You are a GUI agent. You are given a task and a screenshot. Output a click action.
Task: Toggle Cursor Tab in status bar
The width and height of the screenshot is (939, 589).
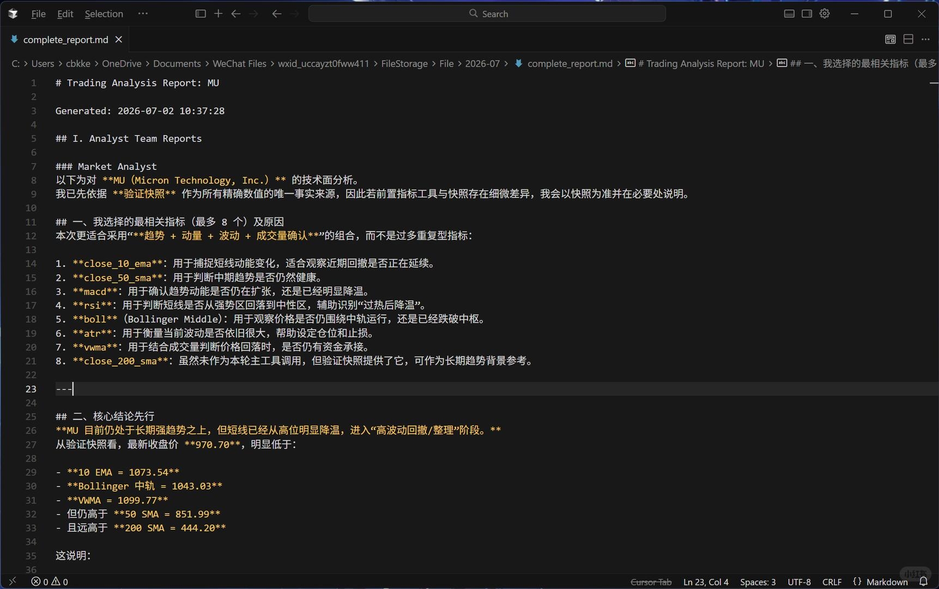click(651, 582)
